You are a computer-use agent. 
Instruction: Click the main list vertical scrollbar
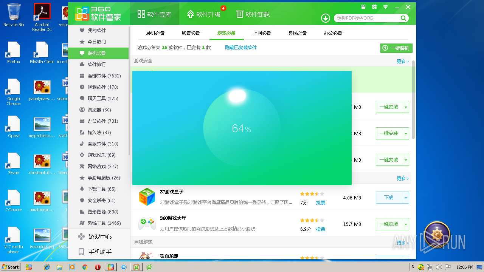[x=413, y=99]
